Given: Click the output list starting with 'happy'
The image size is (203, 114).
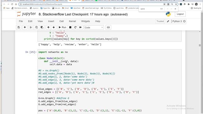Looking at the screenshot, I should pos(70,44).
